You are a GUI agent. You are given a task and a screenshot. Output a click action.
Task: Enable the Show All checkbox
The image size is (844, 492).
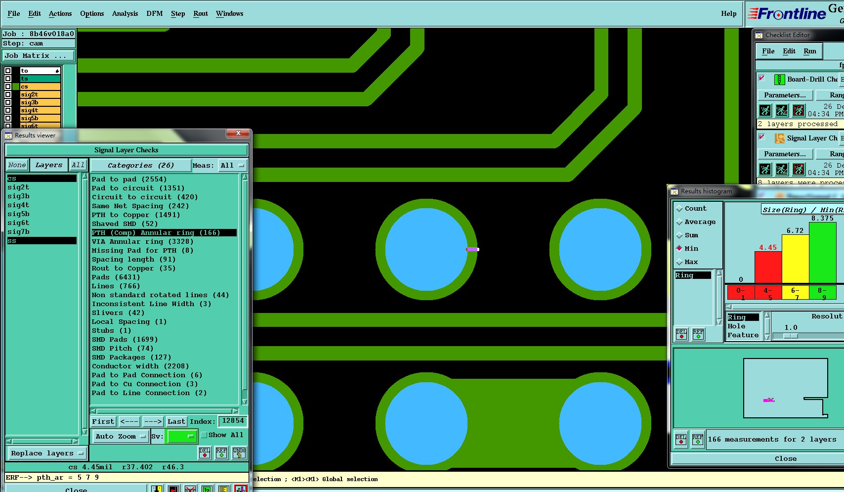pos(204,435)
